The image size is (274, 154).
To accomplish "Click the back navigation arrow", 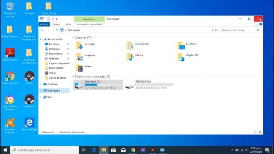I will (42, 30).
